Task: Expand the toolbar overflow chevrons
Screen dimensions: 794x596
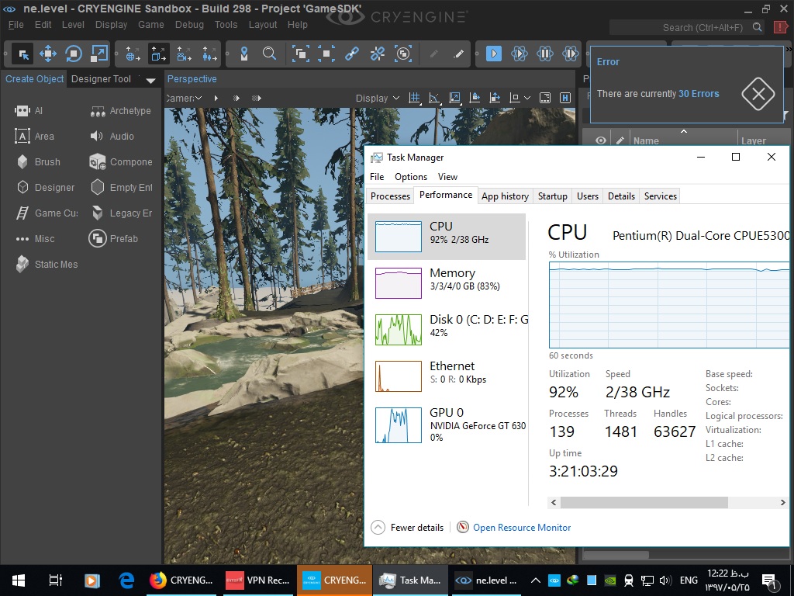Action: pos(789,50)
